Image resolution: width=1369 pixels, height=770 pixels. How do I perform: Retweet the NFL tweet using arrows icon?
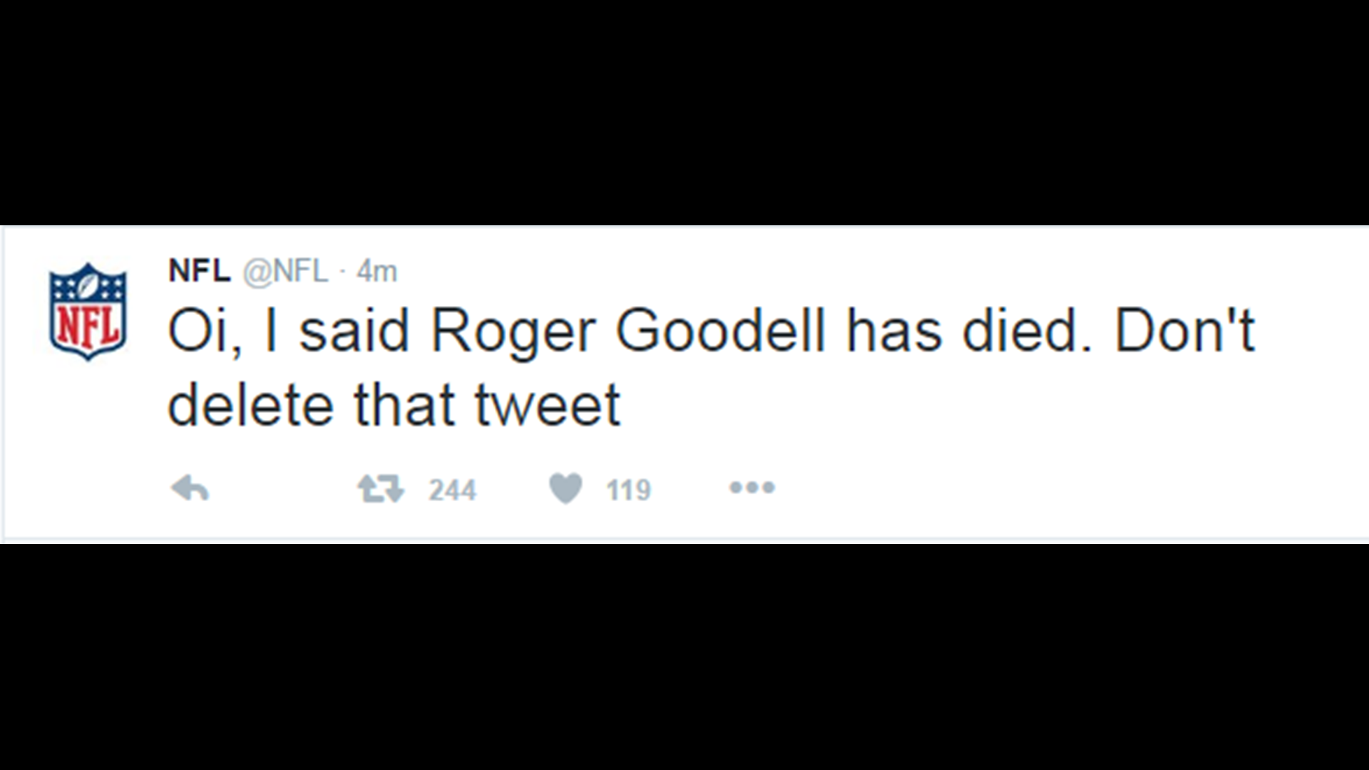(381, 489)
